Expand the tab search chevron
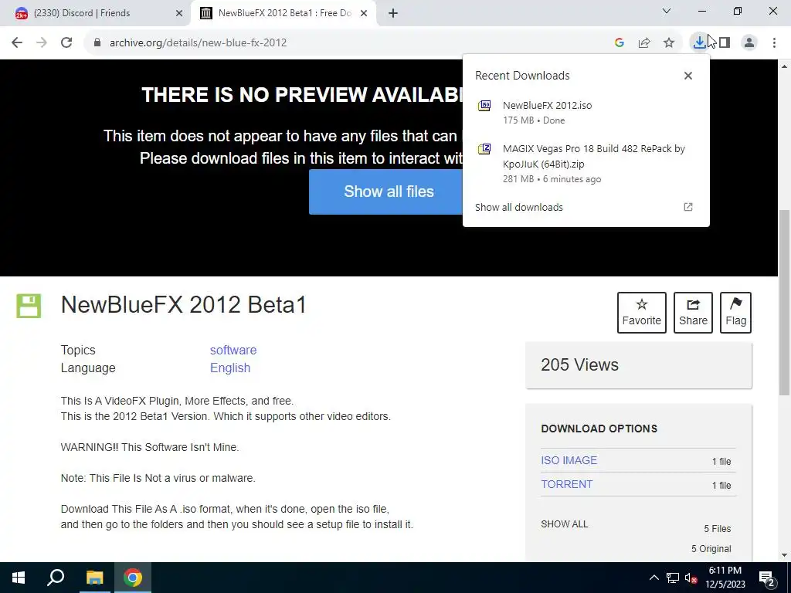 pos(667,11)
